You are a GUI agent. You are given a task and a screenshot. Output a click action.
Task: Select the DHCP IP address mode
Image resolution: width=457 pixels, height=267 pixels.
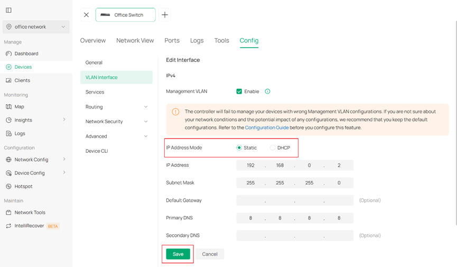click(273, 148)
